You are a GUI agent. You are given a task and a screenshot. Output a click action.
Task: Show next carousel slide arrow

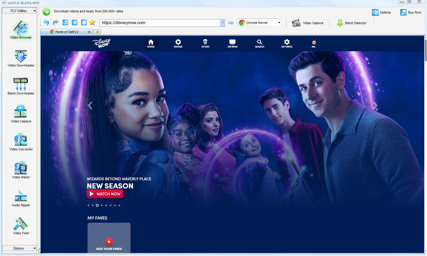(375, 105)
